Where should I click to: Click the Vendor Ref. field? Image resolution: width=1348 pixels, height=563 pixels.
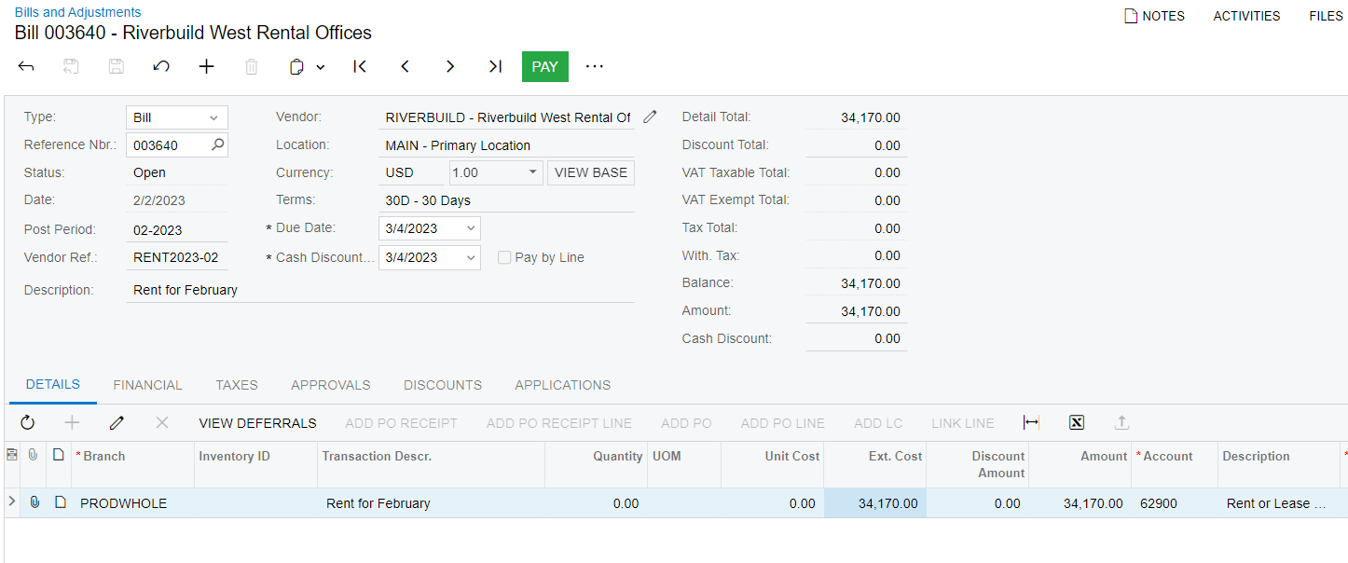pos(176,257)
